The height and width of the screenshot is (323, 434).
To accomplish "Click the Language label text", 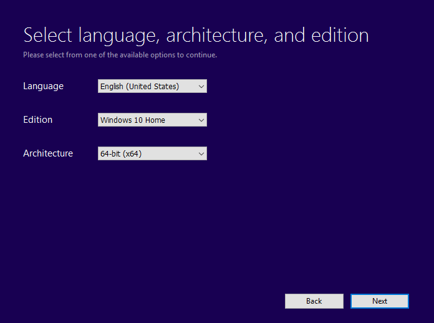I will 44,86.
